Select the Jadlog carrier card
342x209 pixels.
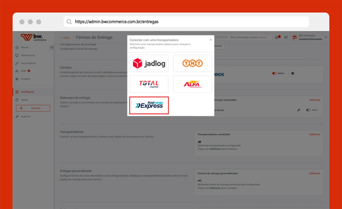click(x=149, y=63)
